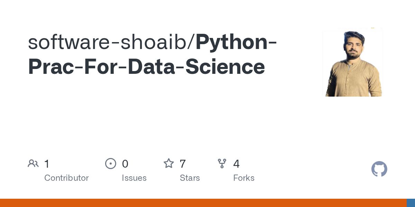Select the Stars label
The image size is (415, 207).
point(190,178)
